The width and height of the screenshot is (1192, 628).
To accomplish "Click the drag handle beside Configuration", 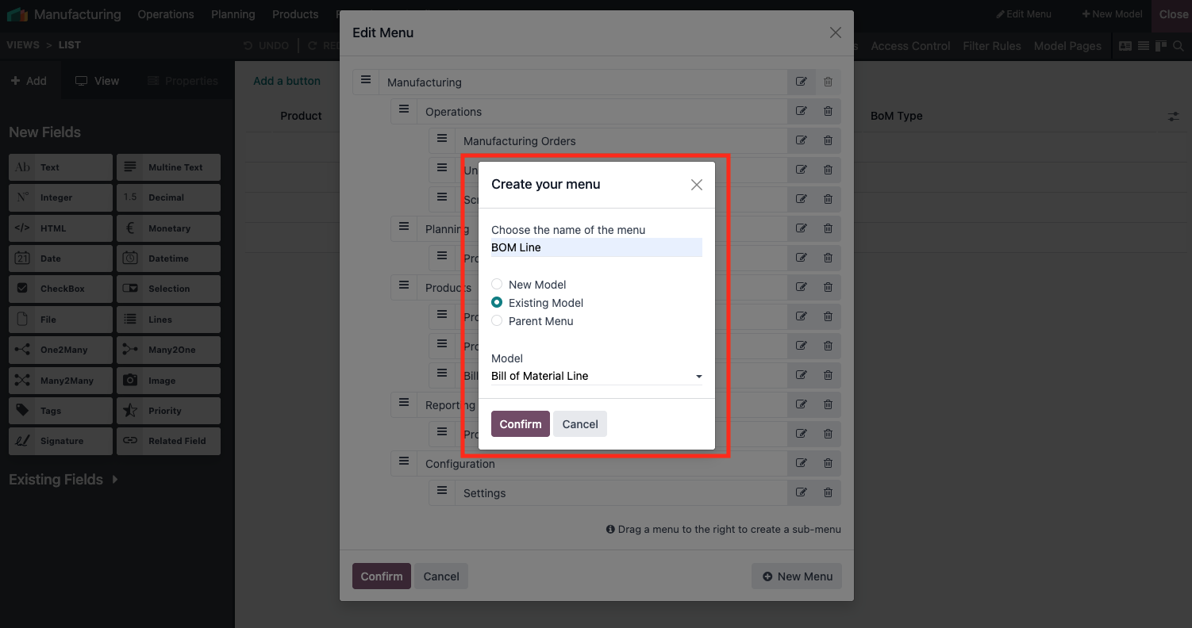I will point(404,461).
